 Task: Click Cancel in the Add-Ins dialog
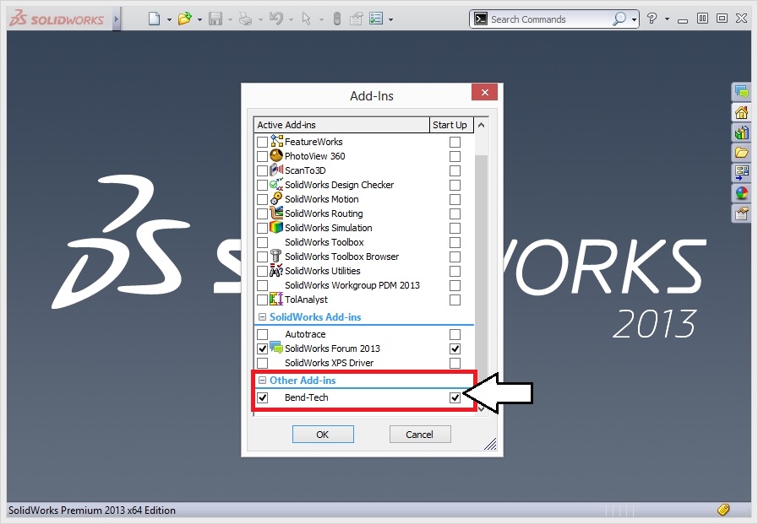pyautogui.click(x=420, y=435)
